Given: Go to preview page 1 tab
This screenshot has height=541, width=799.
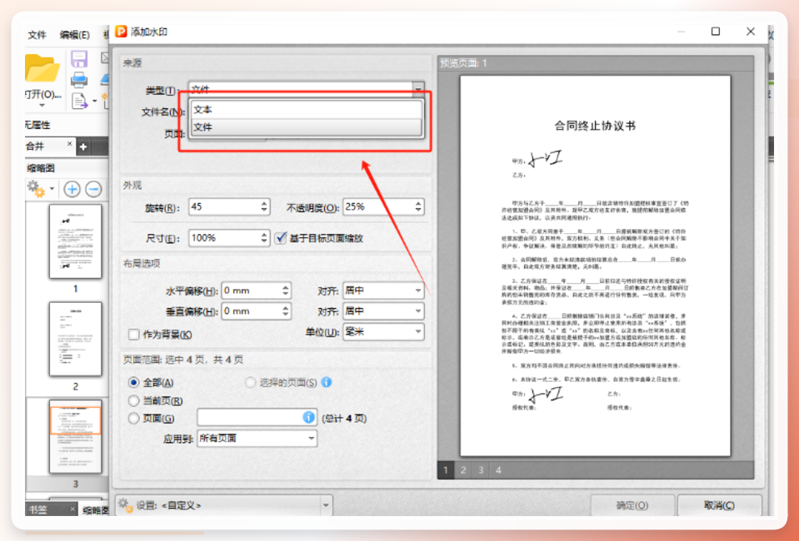Looking at the screenshot, I should coord(446,470).
